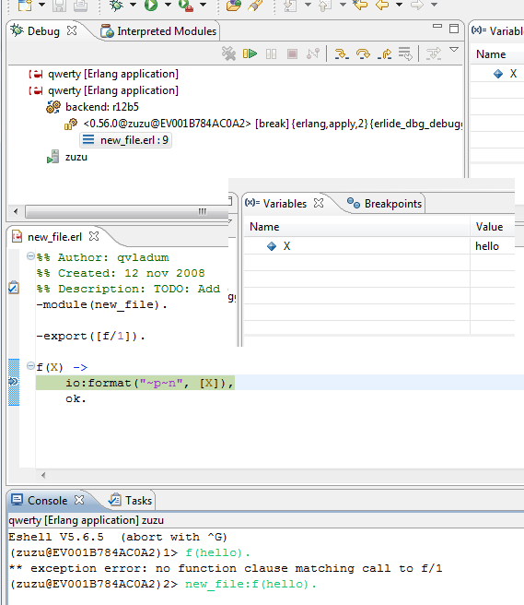Open dropdown arrow beside bug Debug button

point(133,5)
